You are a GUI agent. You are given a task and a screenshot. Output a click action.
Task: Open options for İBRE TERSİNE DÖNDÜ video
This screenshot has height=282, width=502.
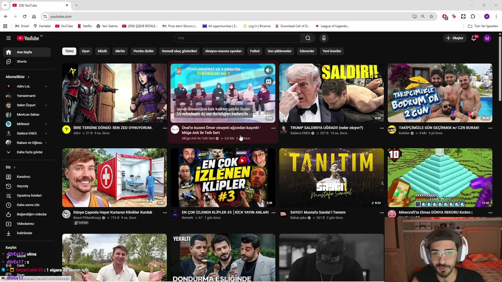click(x=165, y=128)
